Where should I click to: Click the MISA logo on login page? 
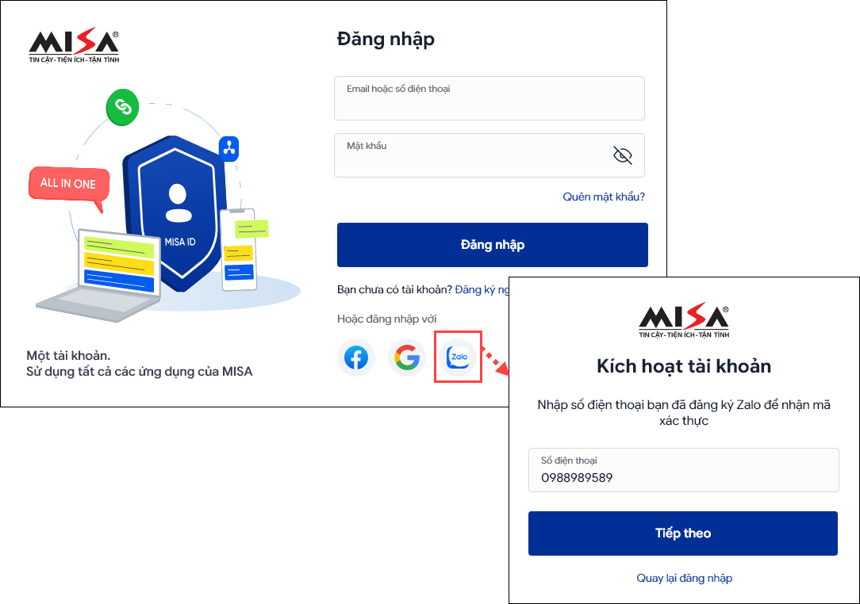[x=74, y=45]
